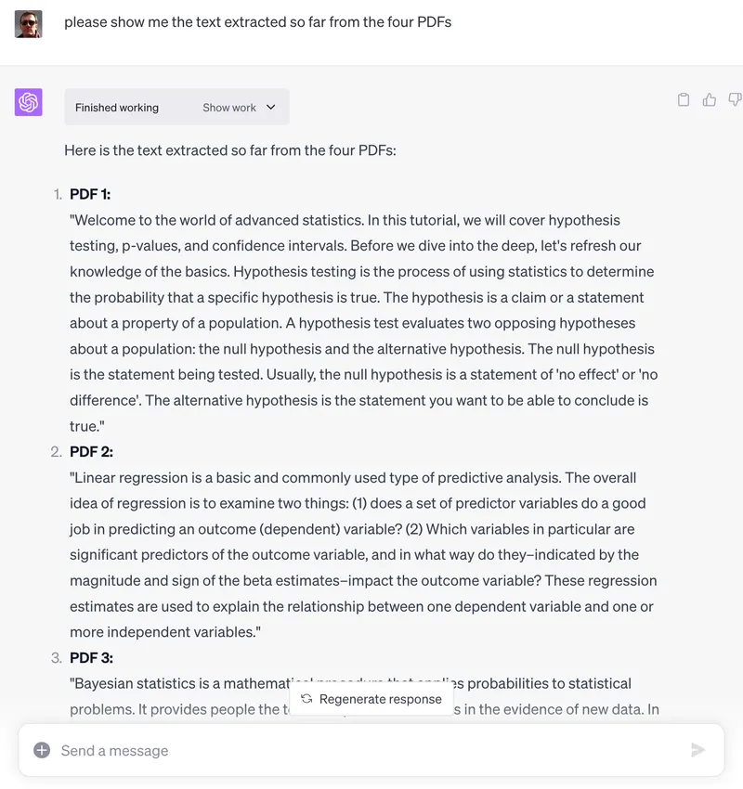Click the Show work label
Screen dimensions: 743x789
click(229, 108)
